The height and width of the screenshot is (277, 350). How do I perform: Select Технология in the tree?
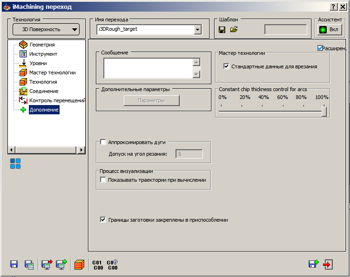[x=43, y=82]
